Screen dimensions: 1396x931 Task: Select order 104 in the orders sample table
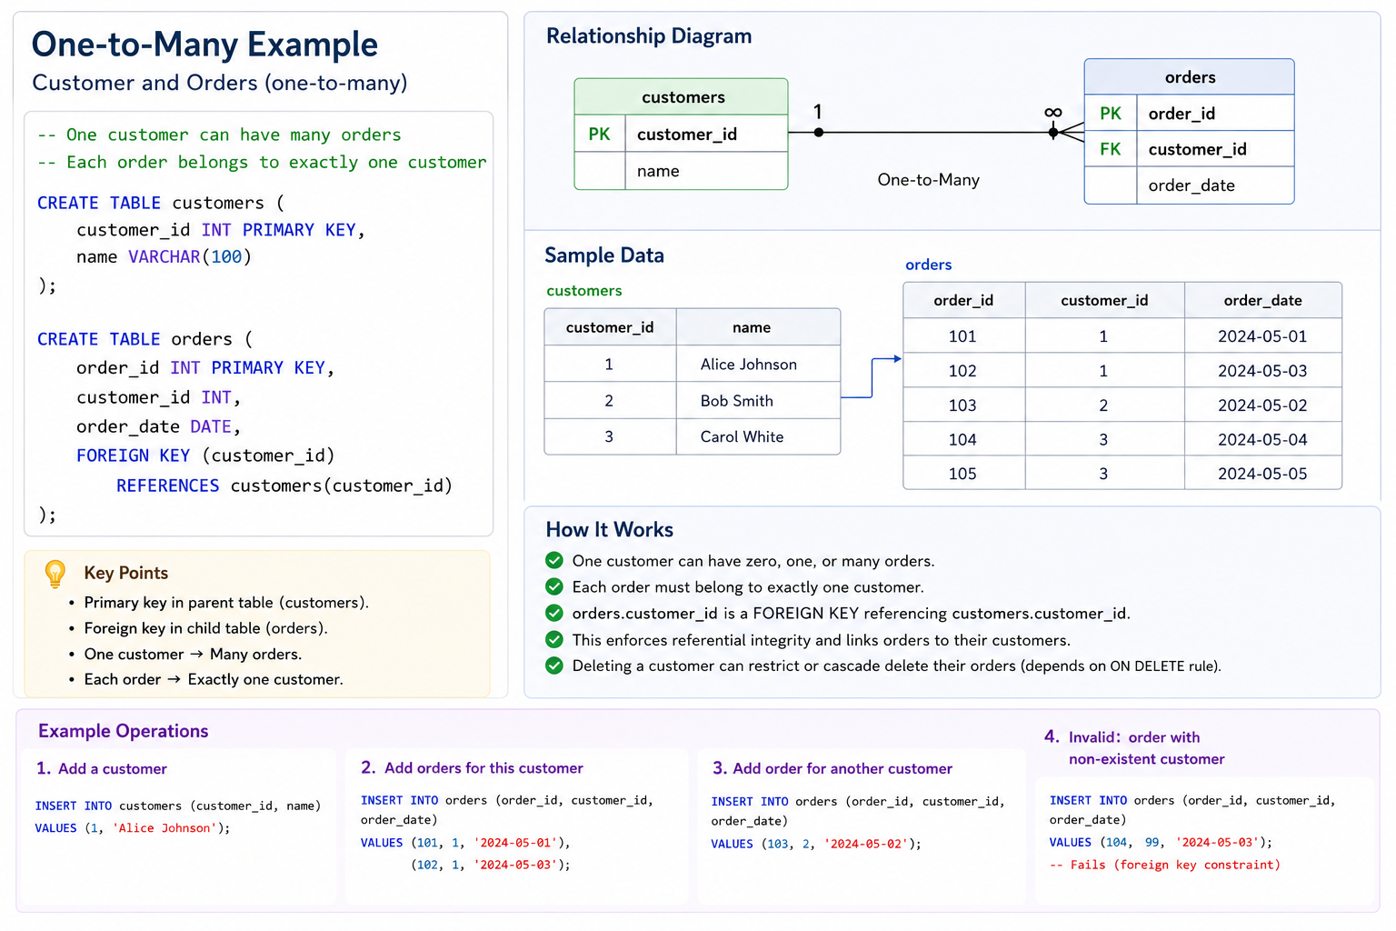[962, 440]
